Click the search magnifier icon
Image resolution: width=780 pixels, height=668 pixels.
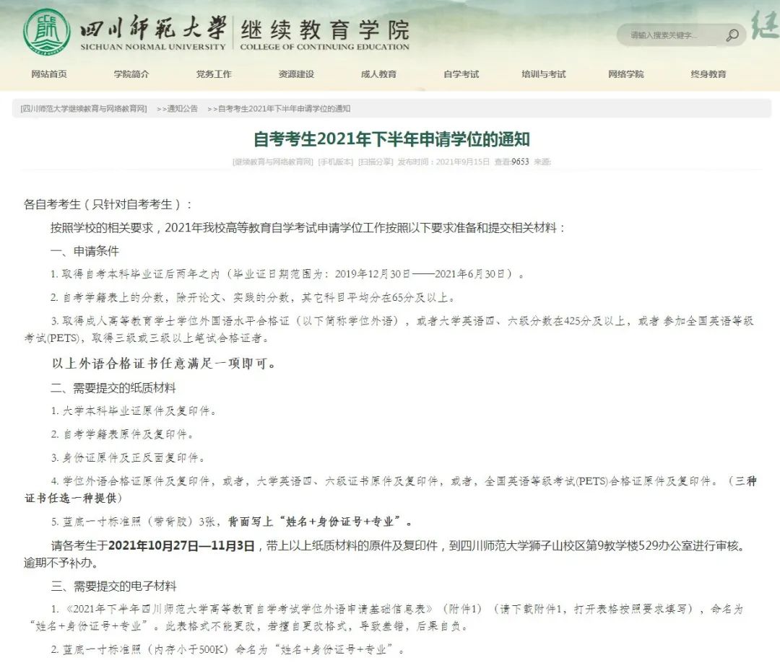pos(733,34)
